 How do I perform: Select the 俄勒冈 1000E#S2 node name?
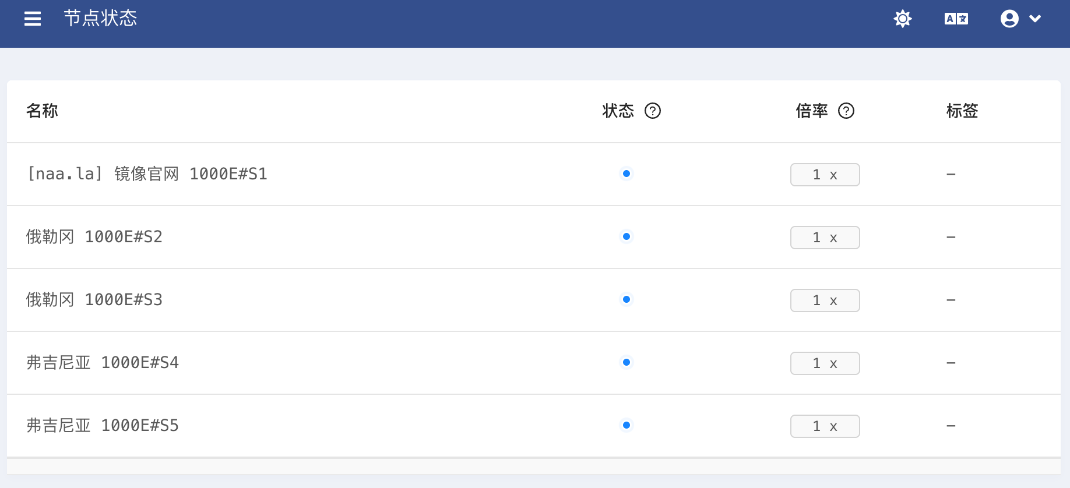(94, 236)
